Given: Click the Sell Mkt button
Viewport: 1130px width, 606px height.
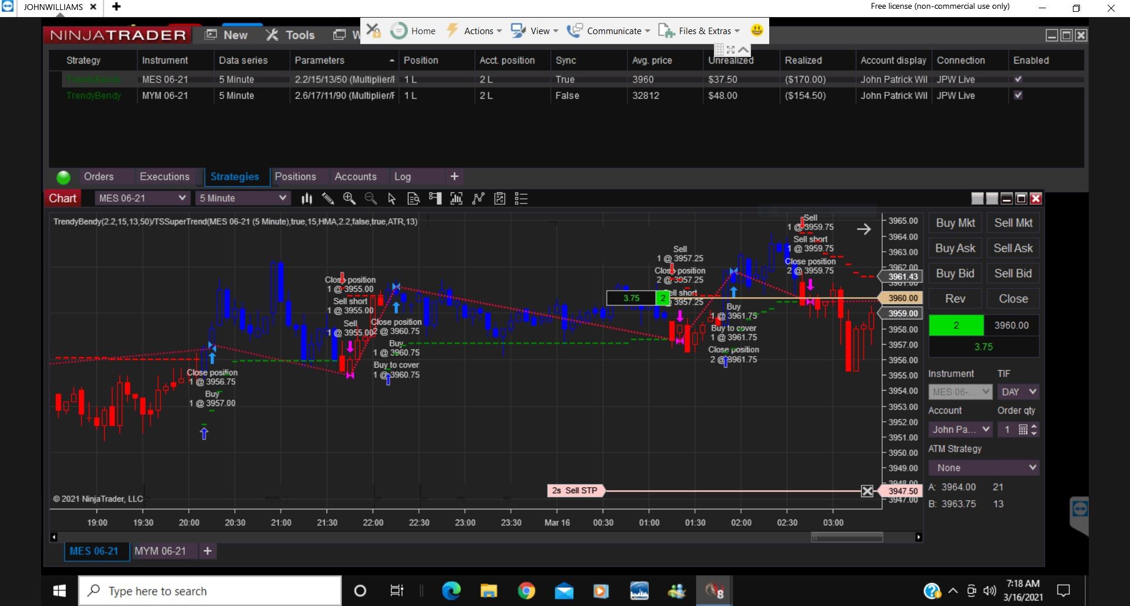Looking at the screenshot, I should (x=1013, y=223).
